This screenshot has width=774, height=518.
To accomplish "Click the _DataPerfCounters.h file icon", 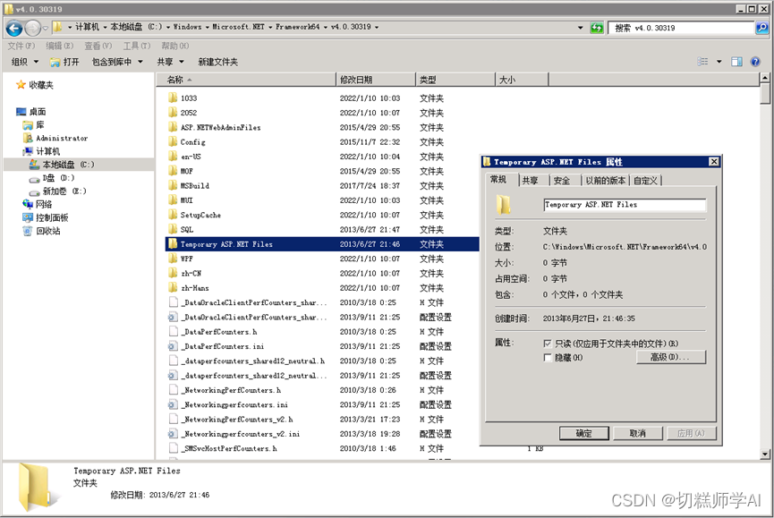I will coord(173,332).
